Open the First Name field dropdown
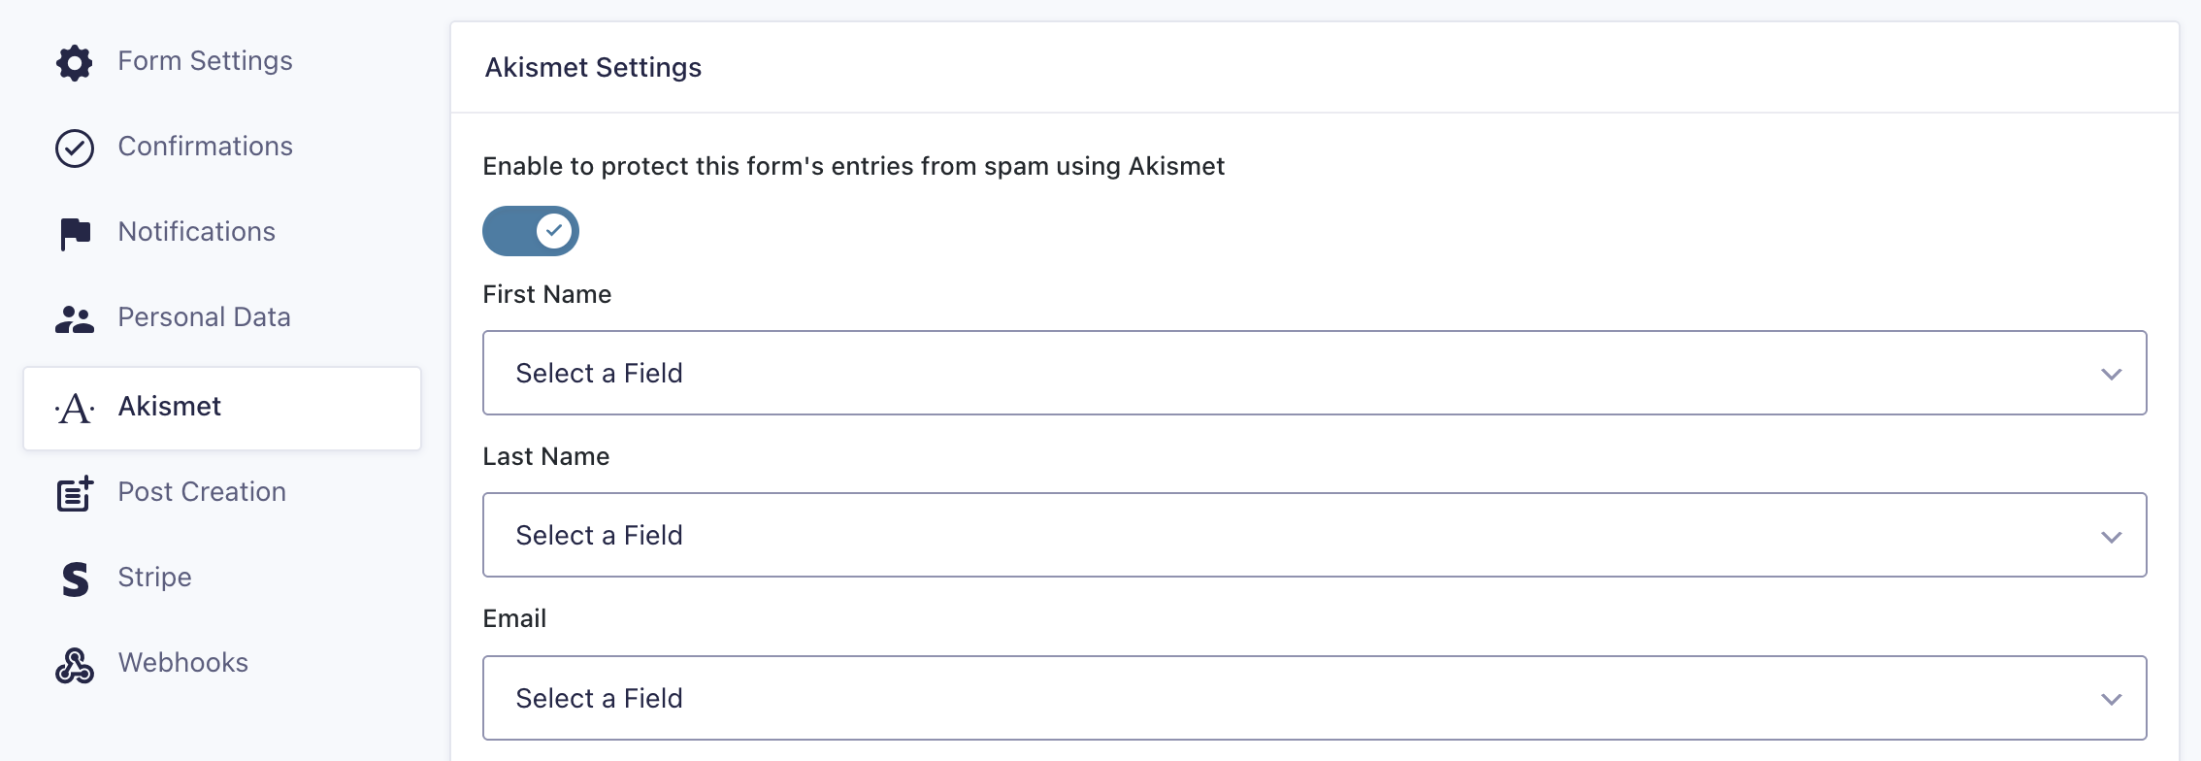This screenshot has width=2201, height=761. [1314, 373]
